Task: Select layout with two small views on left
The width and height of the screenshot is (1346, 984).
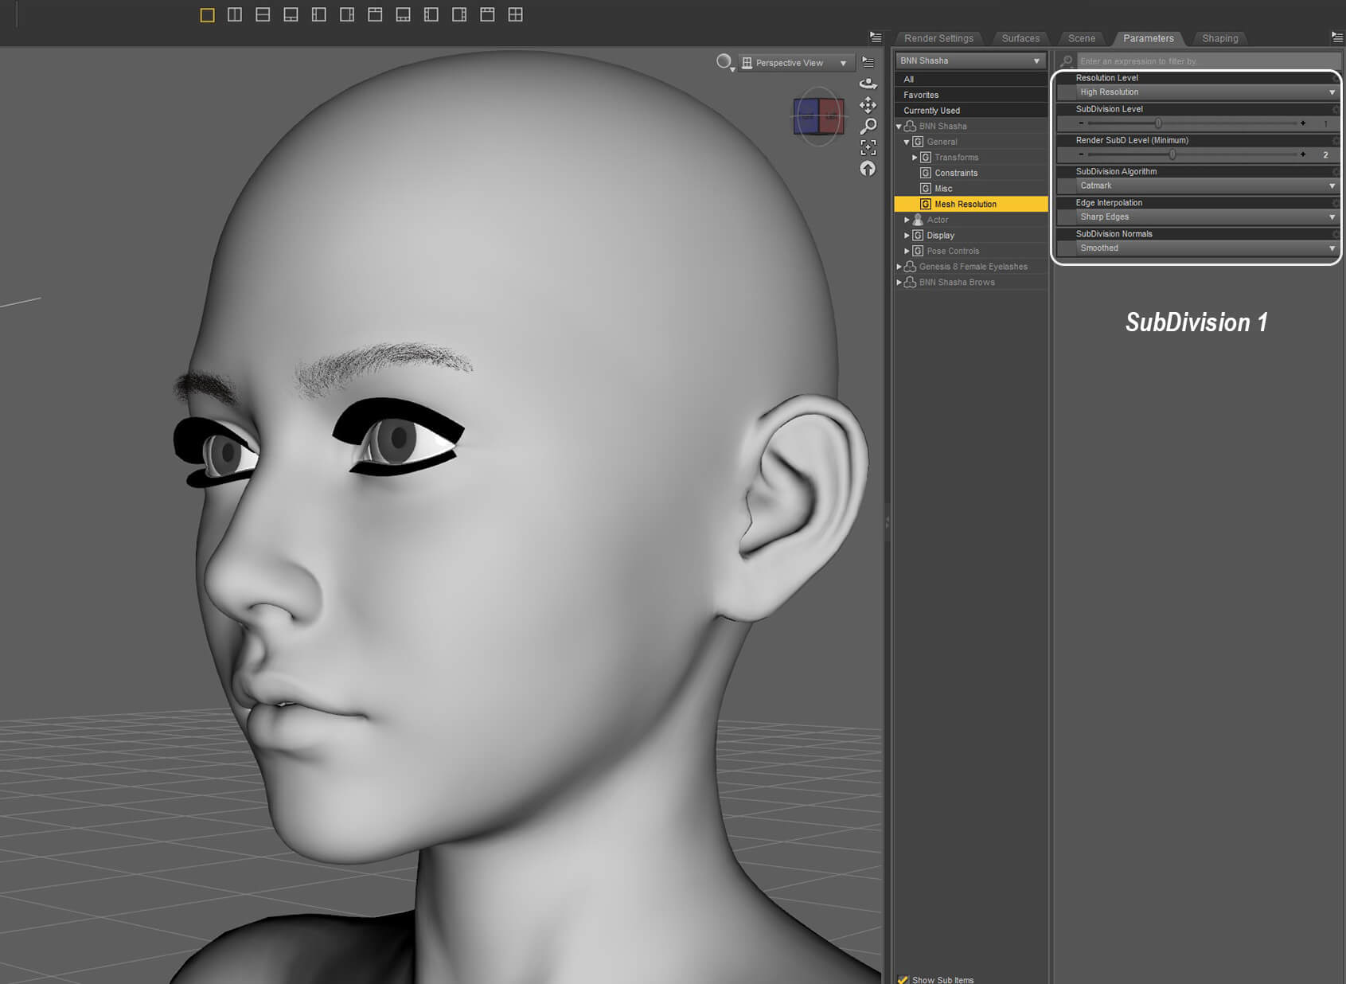Action: coord(318,15)
